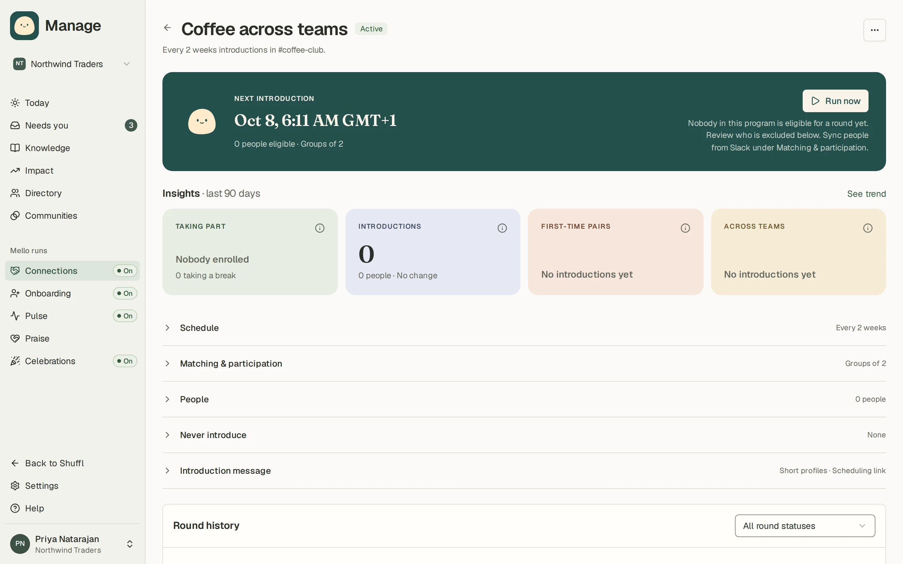The image size is (903, 564).
Task: Click the Pulse activity icon
Action: 15,316
